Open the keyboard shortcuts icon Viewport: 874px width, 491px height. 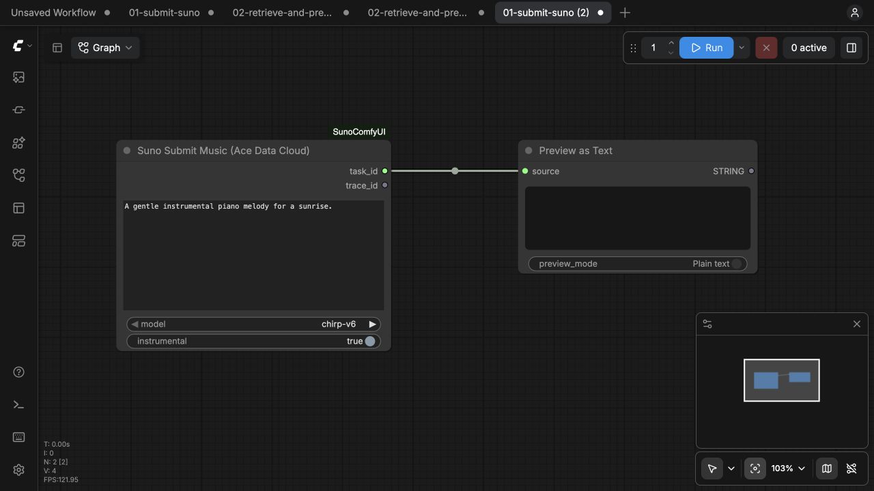point(18,437)
